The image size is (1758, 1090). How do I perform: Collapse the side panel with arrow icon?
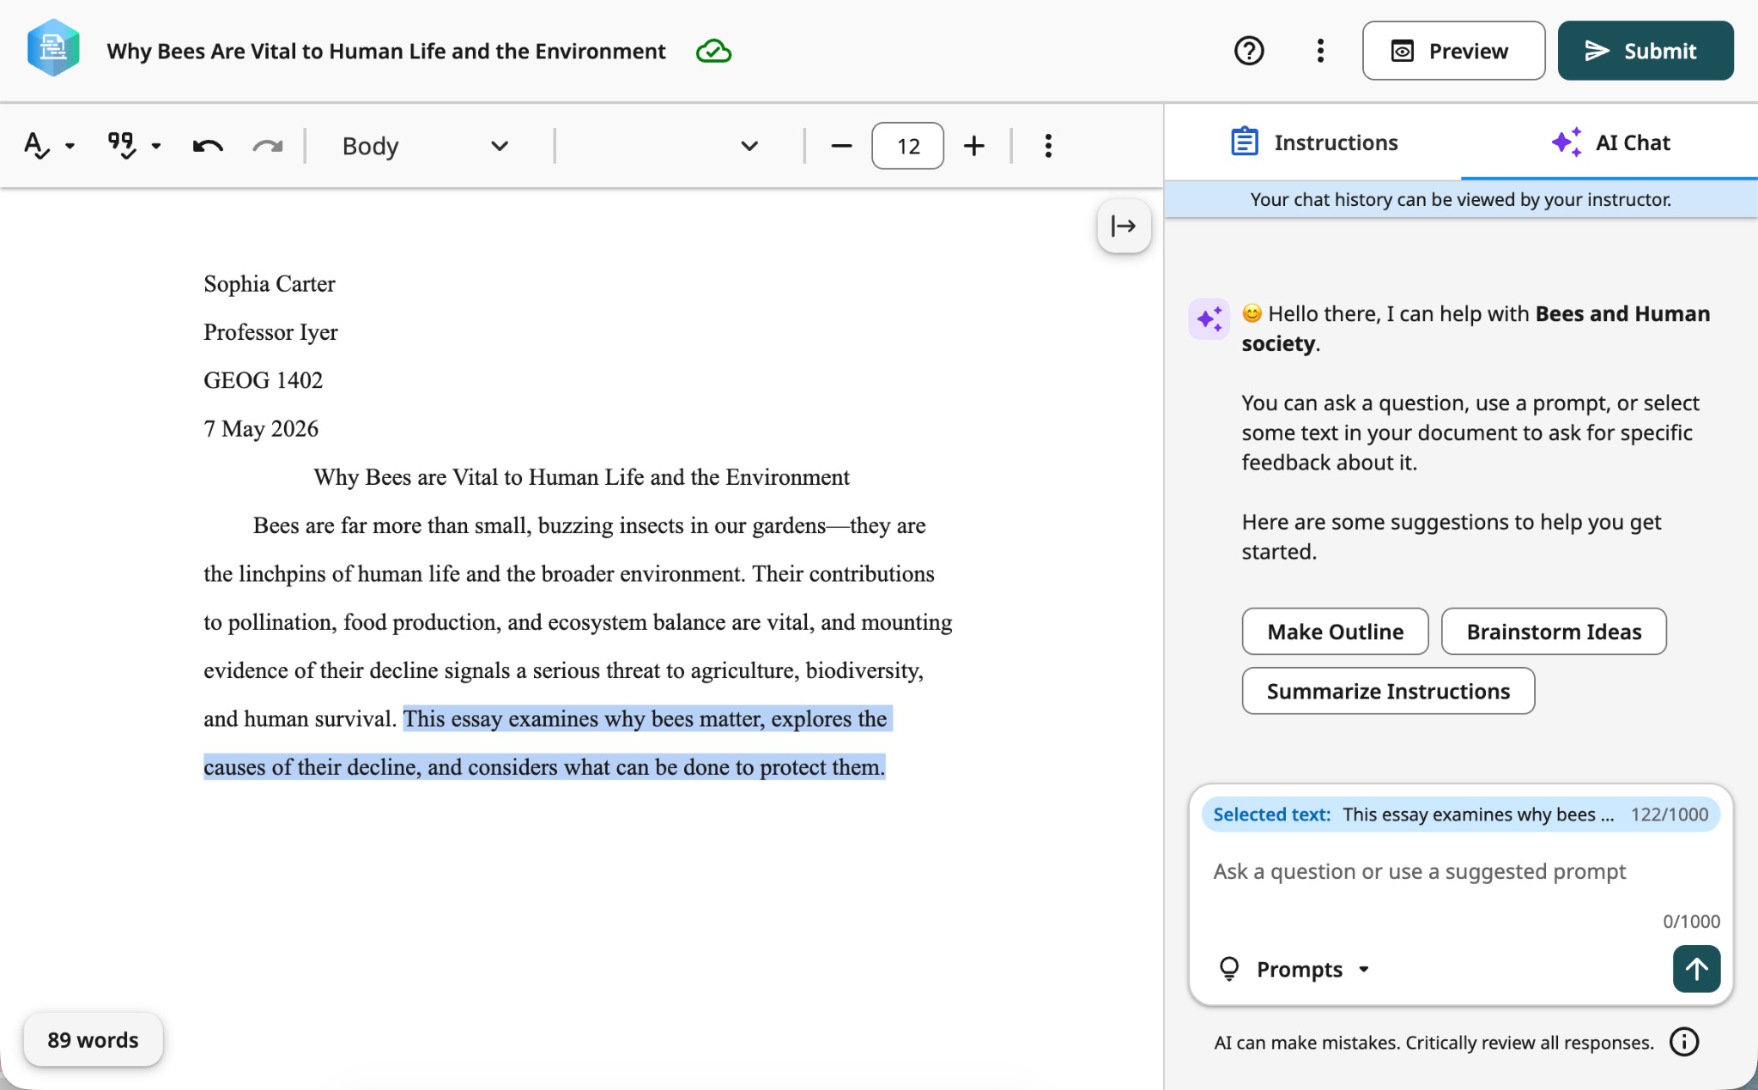pos(1124,226)
